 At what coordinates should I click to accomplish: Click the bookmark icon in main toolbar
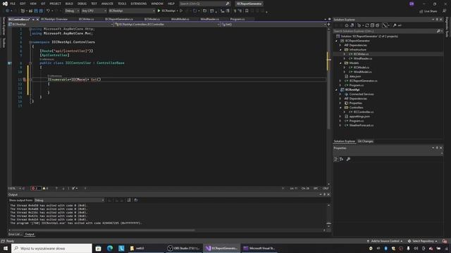[247, 11]
